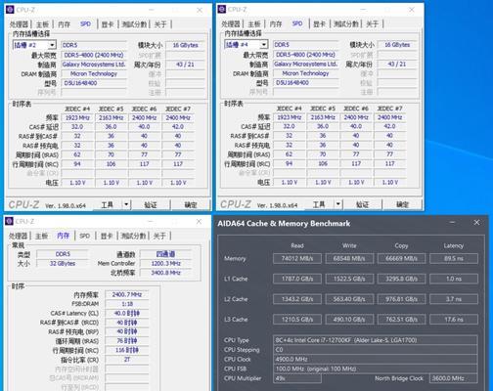The width and height of the screenshot is (493, 391).
Task: Close the AIDA64 Cache & Memory Benchmark window
Action: [x=476, y=223]
